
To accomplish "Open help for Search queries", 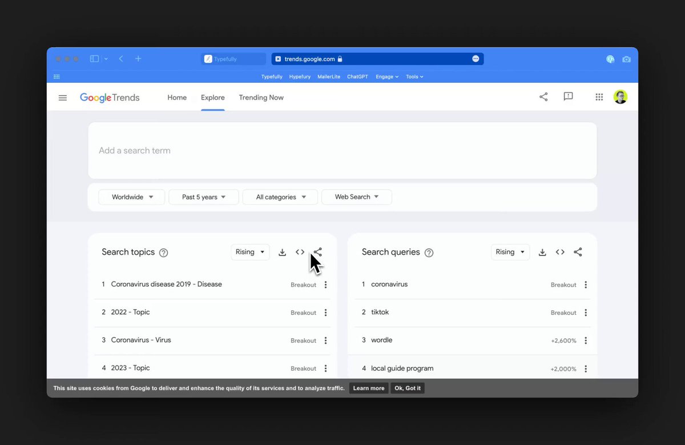I will click(429, 252).
